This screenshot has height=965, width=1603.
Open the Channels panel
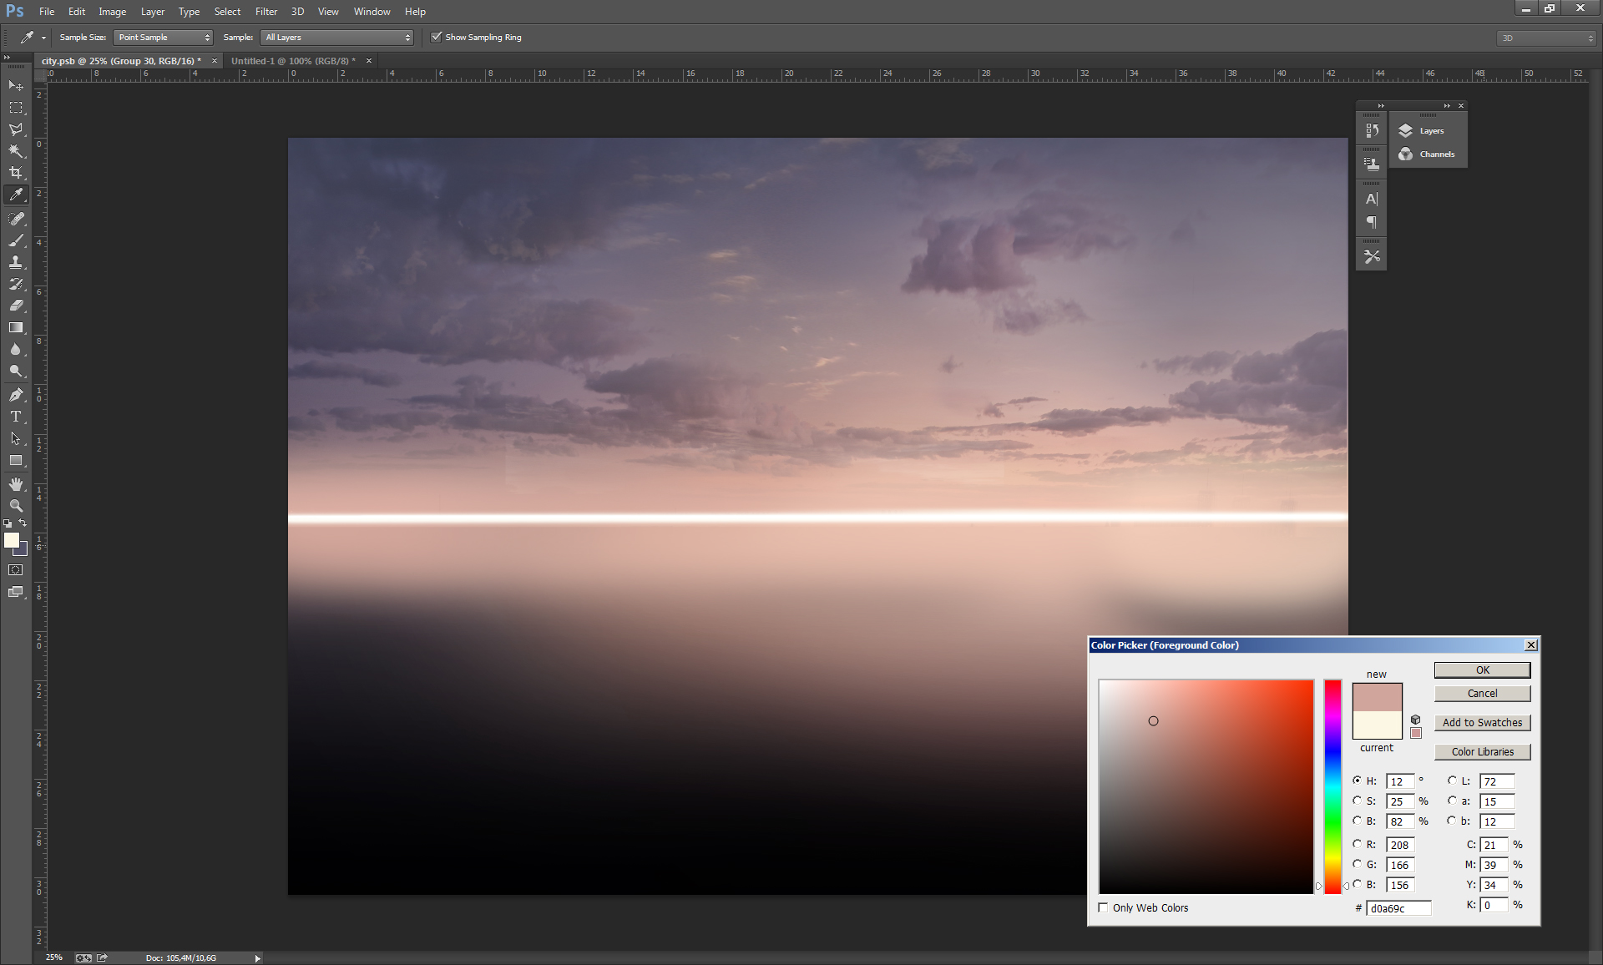tap(1428, 154)
